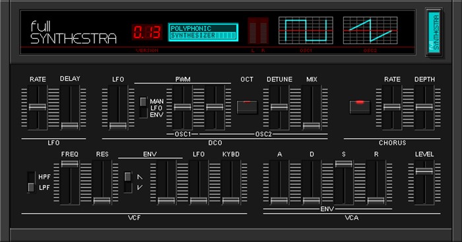
Task: Click the positive envelope polarity symbol
Action: (140, 177)
